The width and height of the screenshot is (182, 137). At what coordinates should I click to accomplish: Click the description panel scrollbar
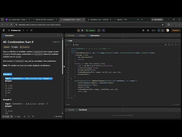[63, 57]
